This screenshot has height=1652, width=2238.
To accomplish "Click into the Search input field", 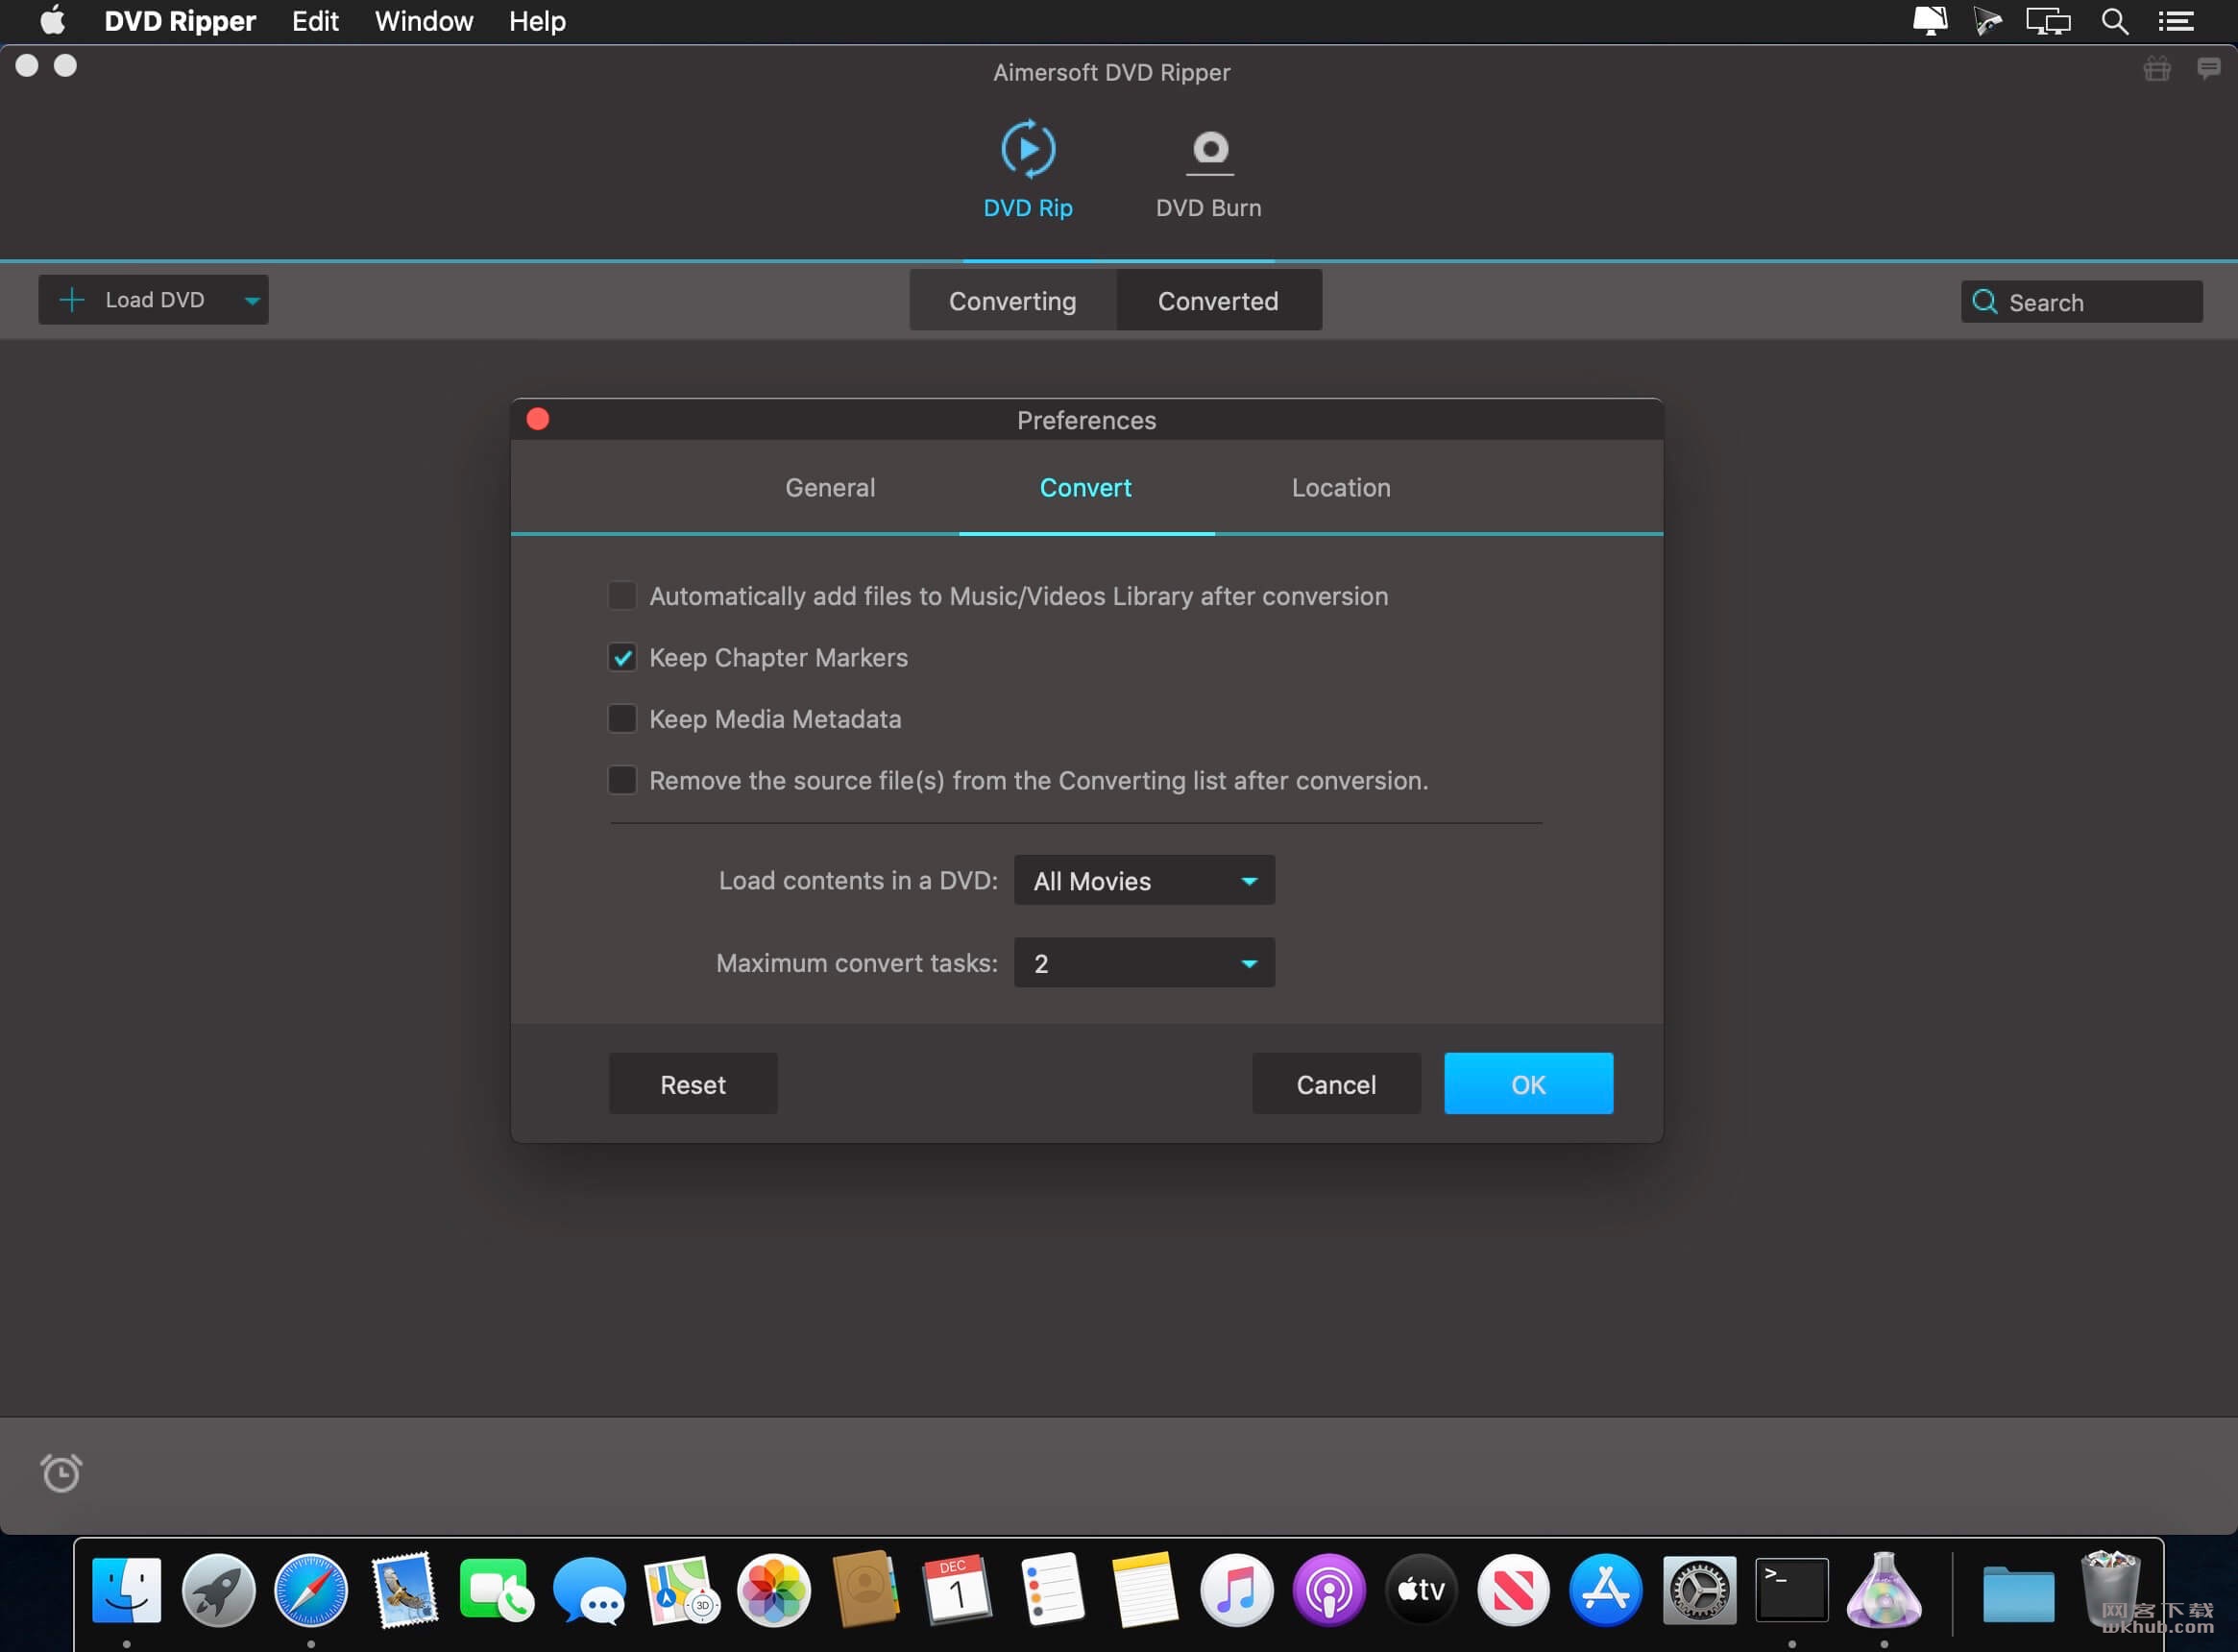I will tap(2081, 302).
